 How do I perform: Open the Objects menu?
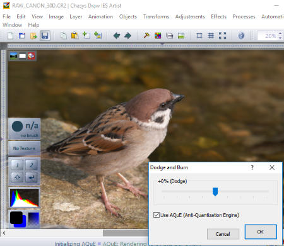128,16
